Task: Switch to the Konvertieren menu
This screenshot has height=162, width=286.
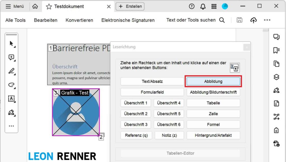Action: tap(79, 20)
